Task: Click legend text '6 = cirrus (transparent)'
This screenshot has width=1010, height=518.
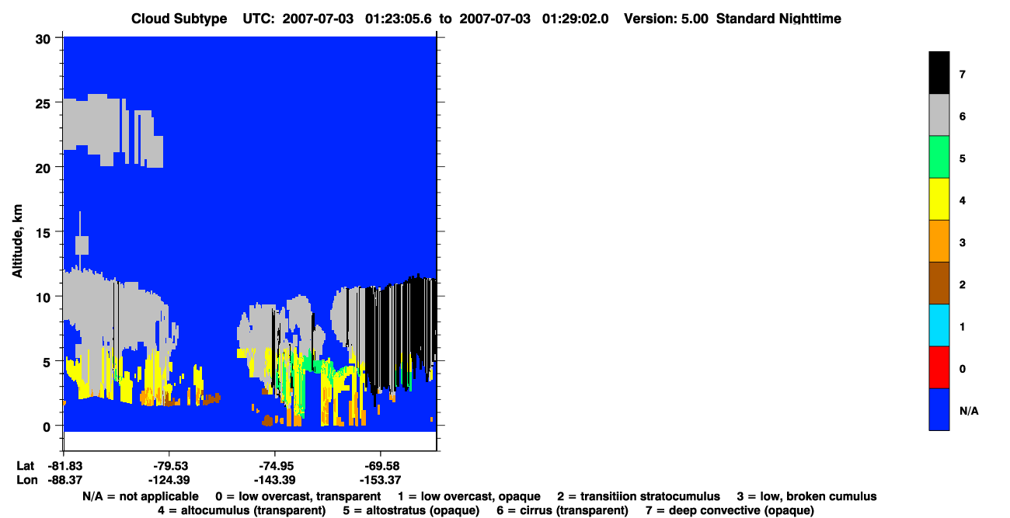Action: (564, 511)
